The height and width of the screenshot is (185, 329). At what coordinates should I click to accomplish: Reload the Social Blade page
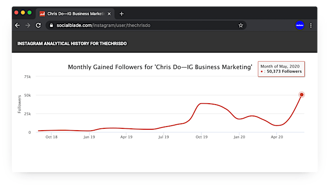[x=38, y=26]
